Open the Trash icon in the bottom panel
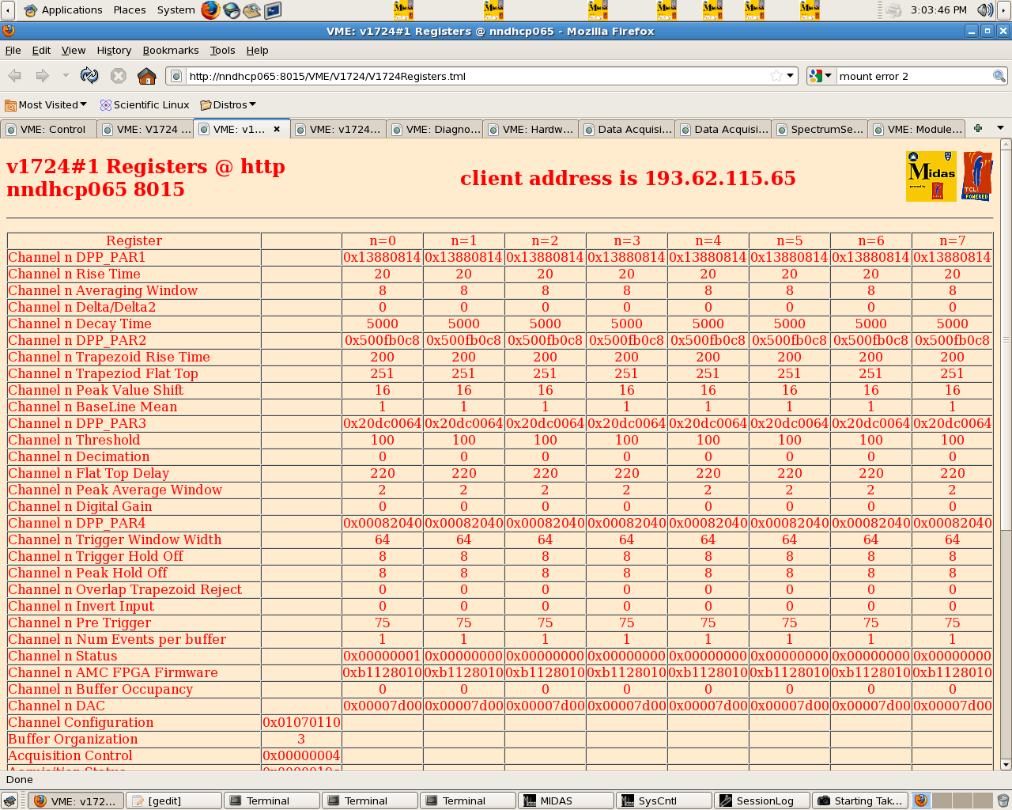This screenshot has width=1012, height=810. pyautogui.click(x=1003, y=801)
